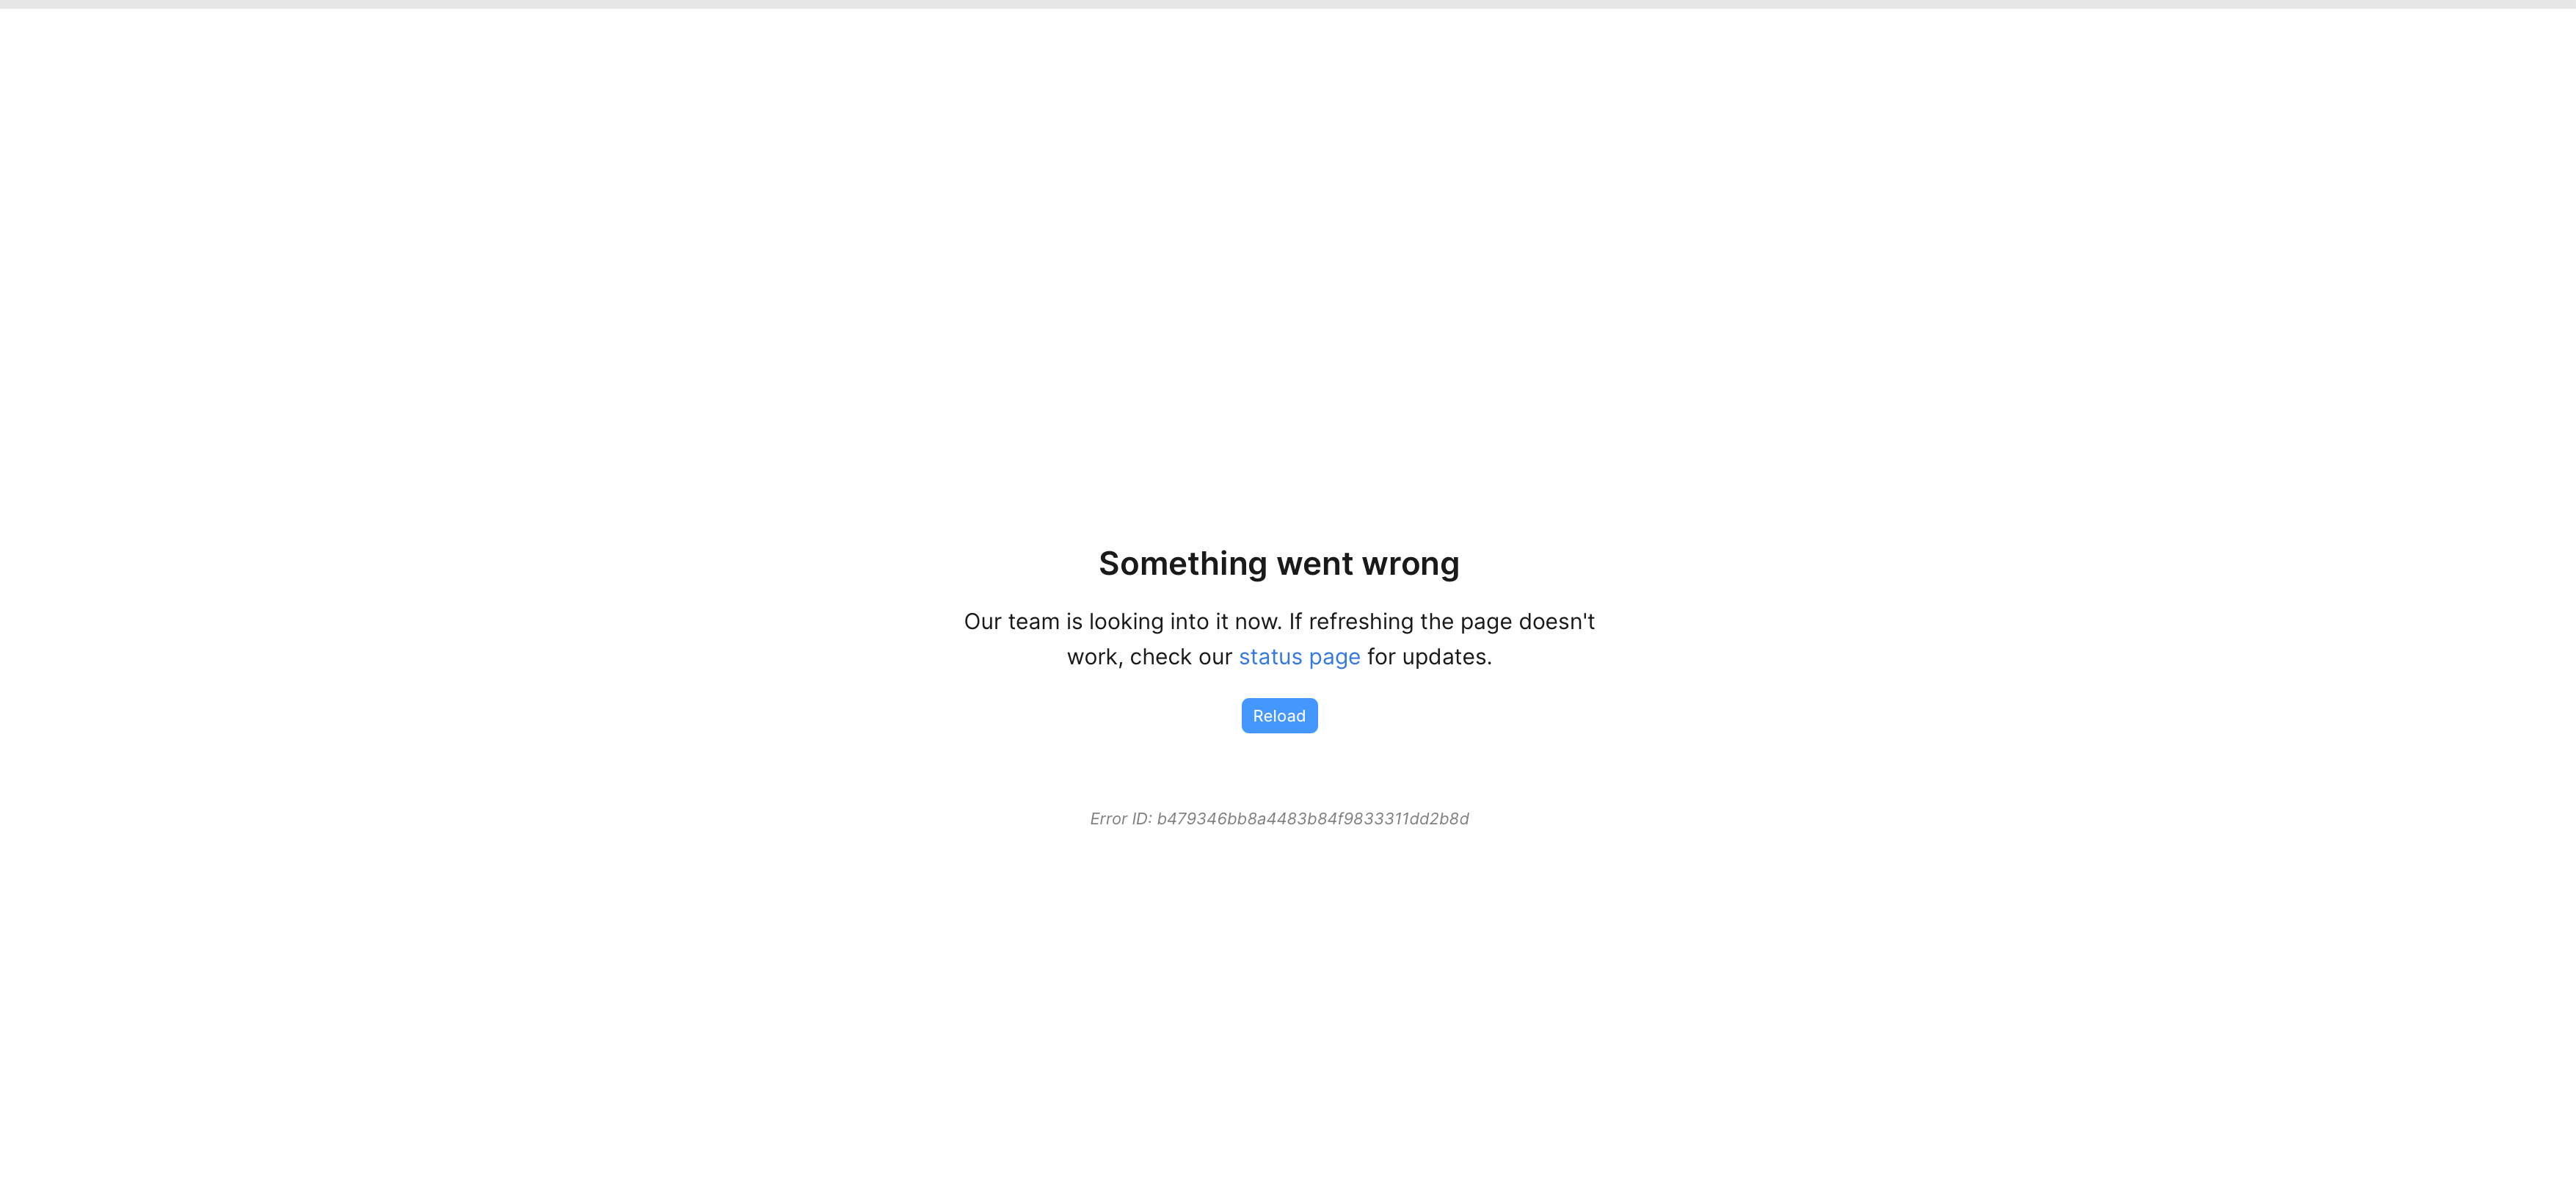Click the word 'refreshing' in the message
The height and width of the screenshot is (1198, 2576).
[1361, 622]
